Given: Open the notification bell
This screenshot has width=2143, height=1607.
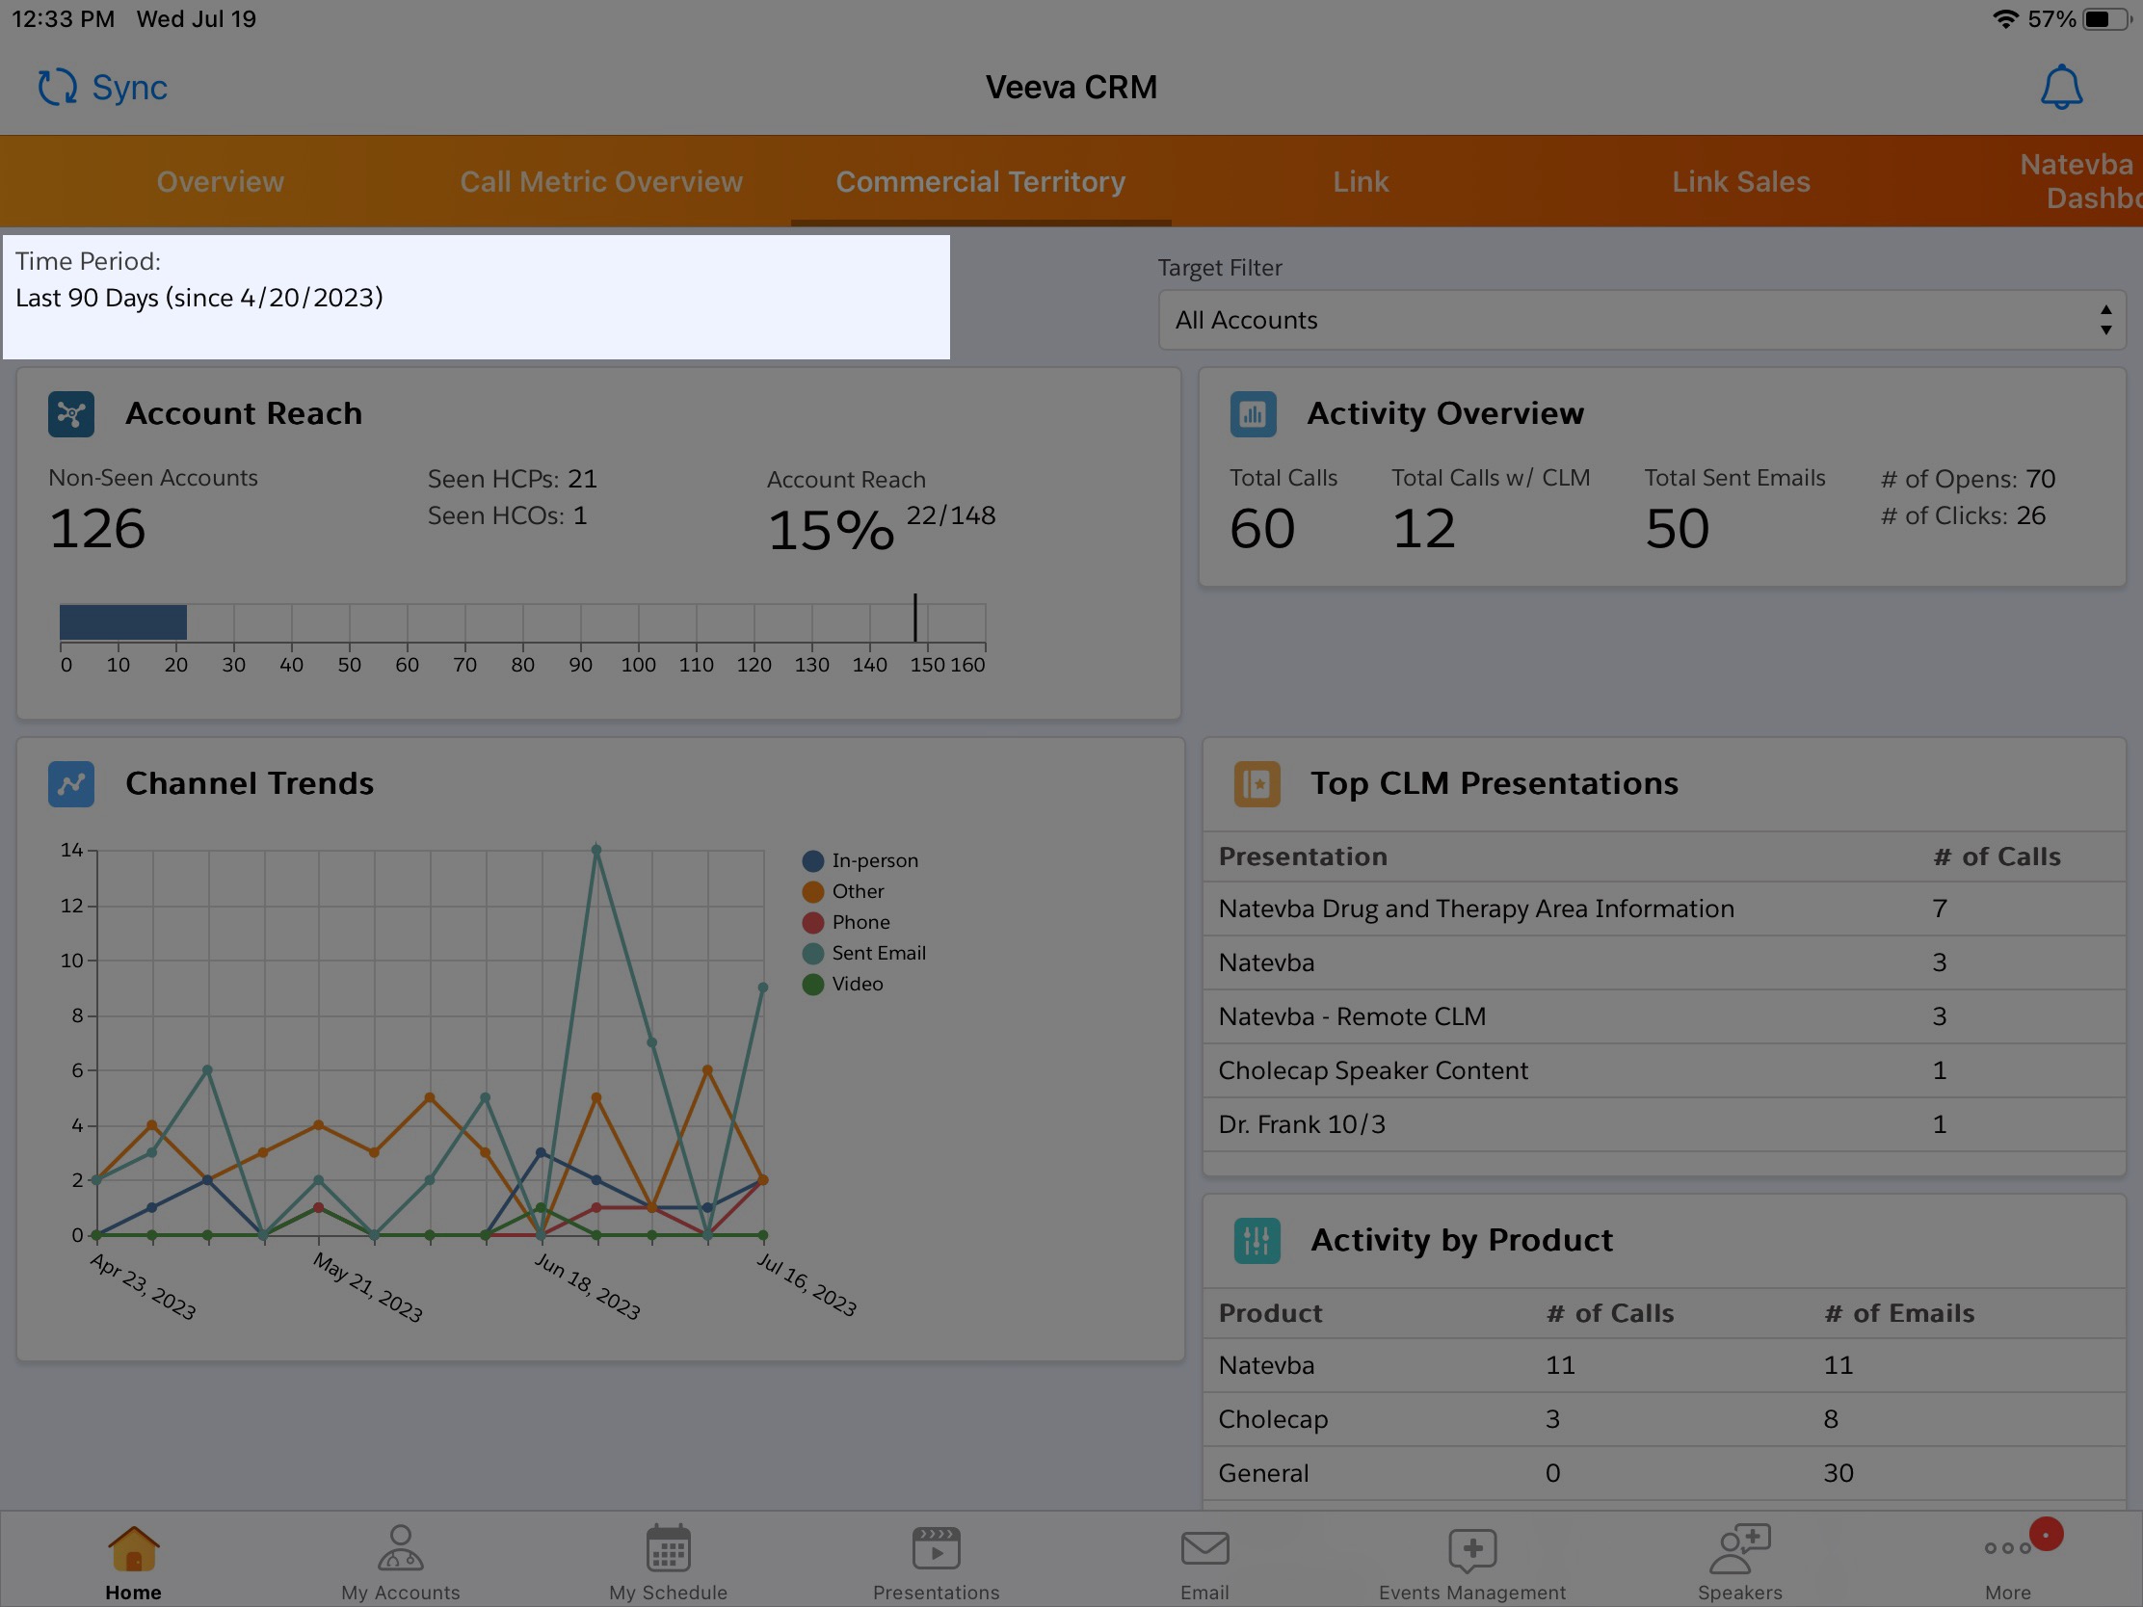Looking at the screenshot, I should tap(2060, 86).
